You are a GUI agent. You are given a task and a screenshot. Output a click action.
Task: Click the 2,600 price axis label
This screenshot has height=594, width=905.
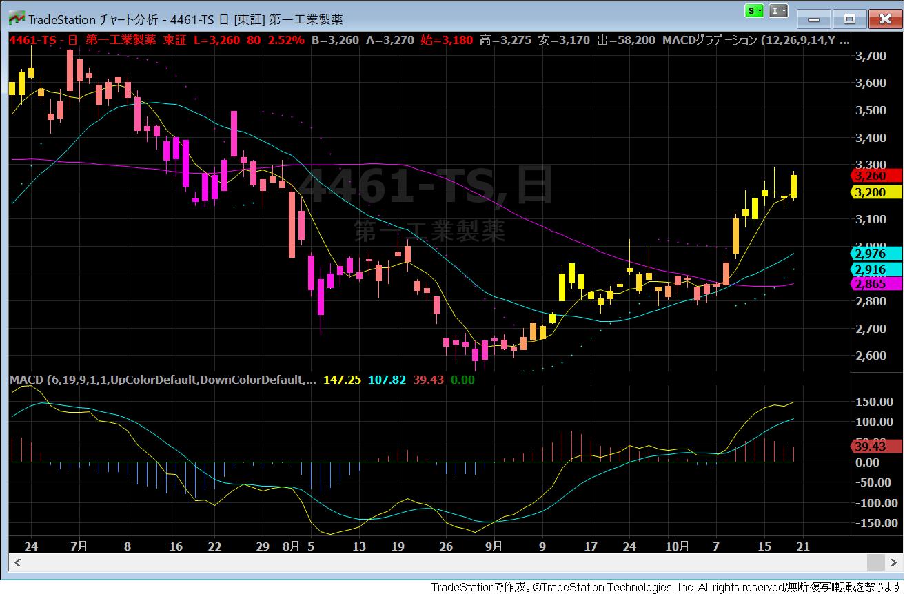[869, 356]
